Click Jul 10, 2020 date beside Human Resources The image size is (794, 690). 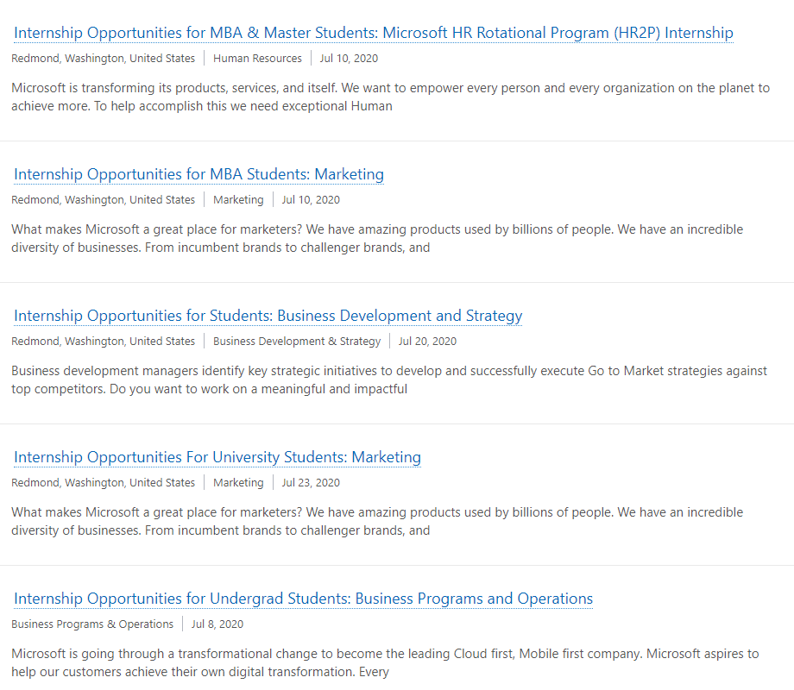349,59
